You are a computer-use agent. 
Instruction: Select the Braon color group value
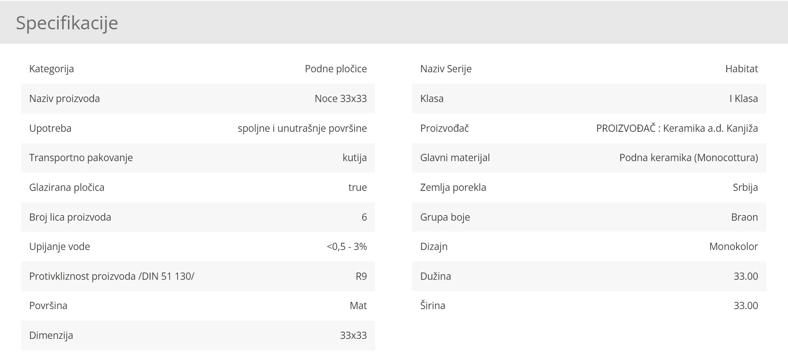pyautogui.click(x=744, y=217)
